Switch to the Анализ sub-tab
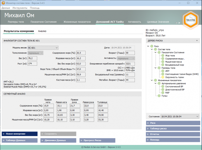Viewport: 202px width, 150px height. coord(42,31)
